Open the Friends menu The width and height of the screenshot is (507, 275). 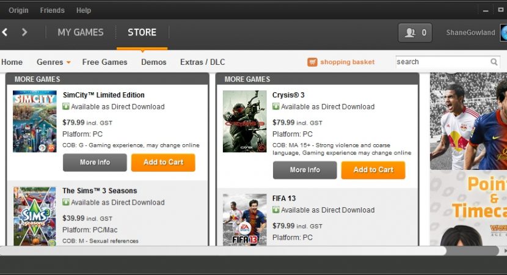click(x=52, y=10)
